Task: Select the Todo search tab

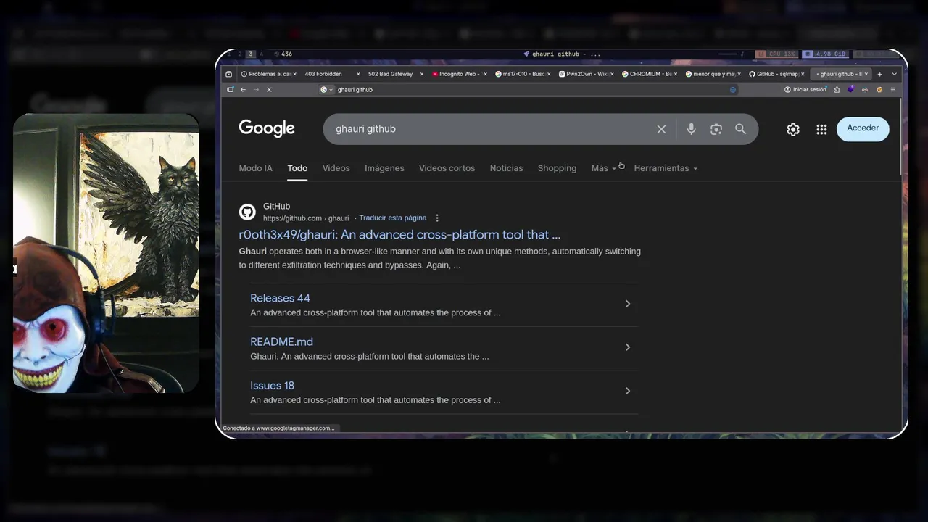Action: tap(297, 168)
